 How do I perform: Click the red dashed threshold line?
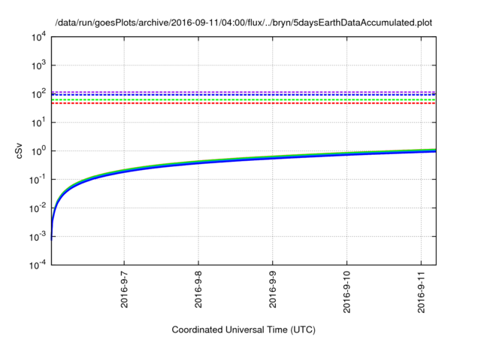[244, 103]
